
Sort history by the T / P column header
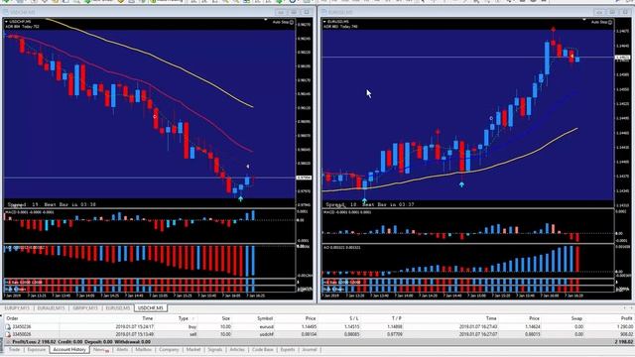click(x=397, y=318)
